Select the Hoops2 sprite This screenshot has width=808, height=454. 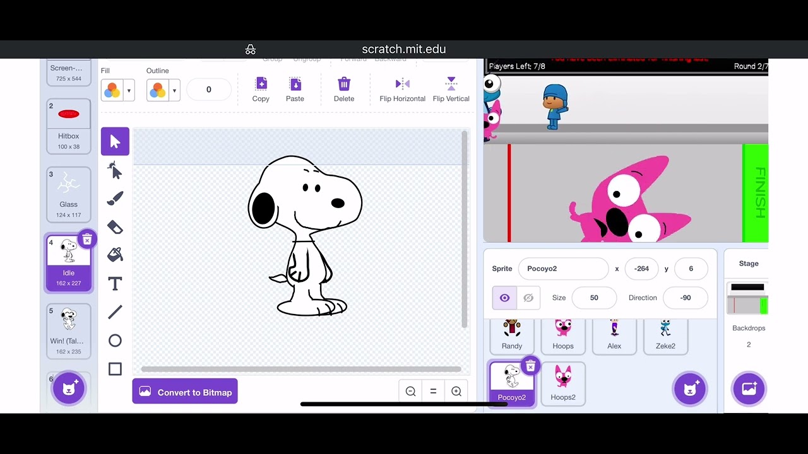pos(563,383)
